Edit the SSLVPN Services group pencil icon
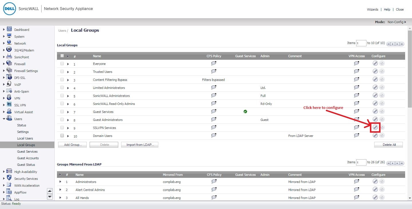The width and height of the screenshot is (412, 209). click(x=375, y=127)
